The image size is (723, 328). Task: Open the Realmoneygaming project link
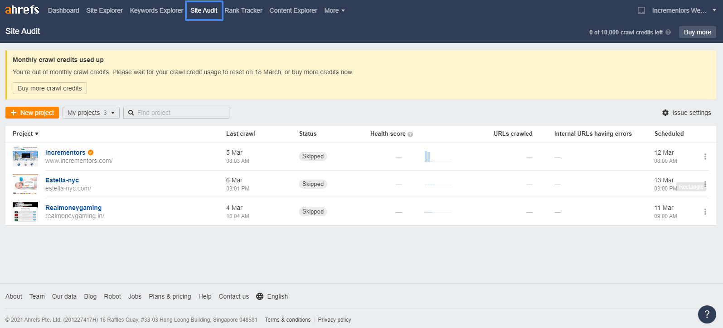tap(73, 208)
